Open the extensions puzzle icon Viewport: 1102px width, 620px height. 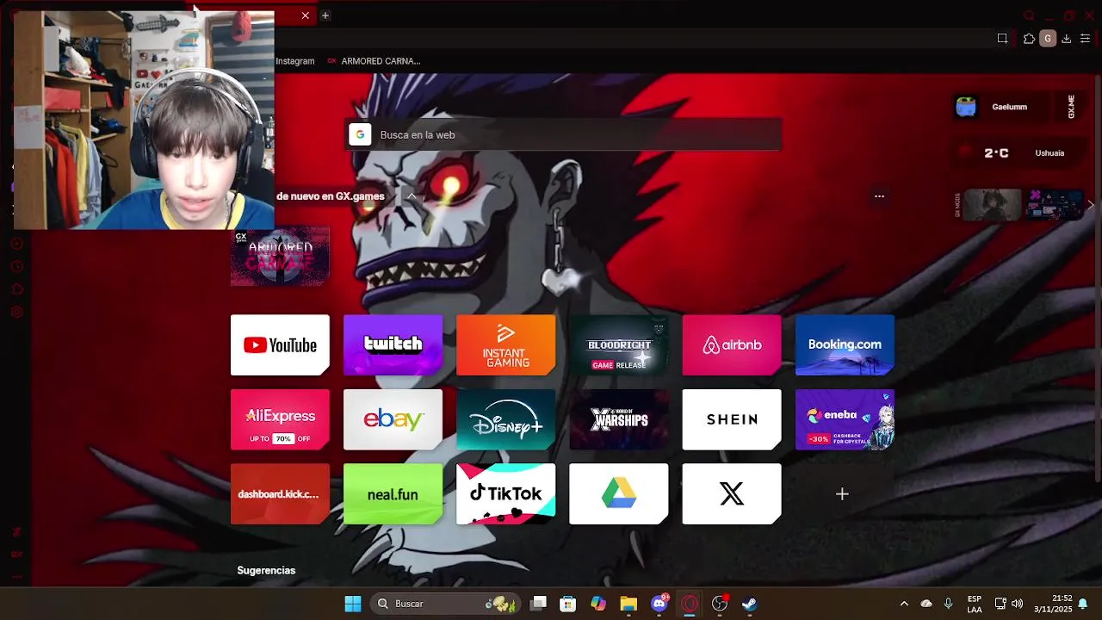pyautogui.click(x=1029, y=39)
